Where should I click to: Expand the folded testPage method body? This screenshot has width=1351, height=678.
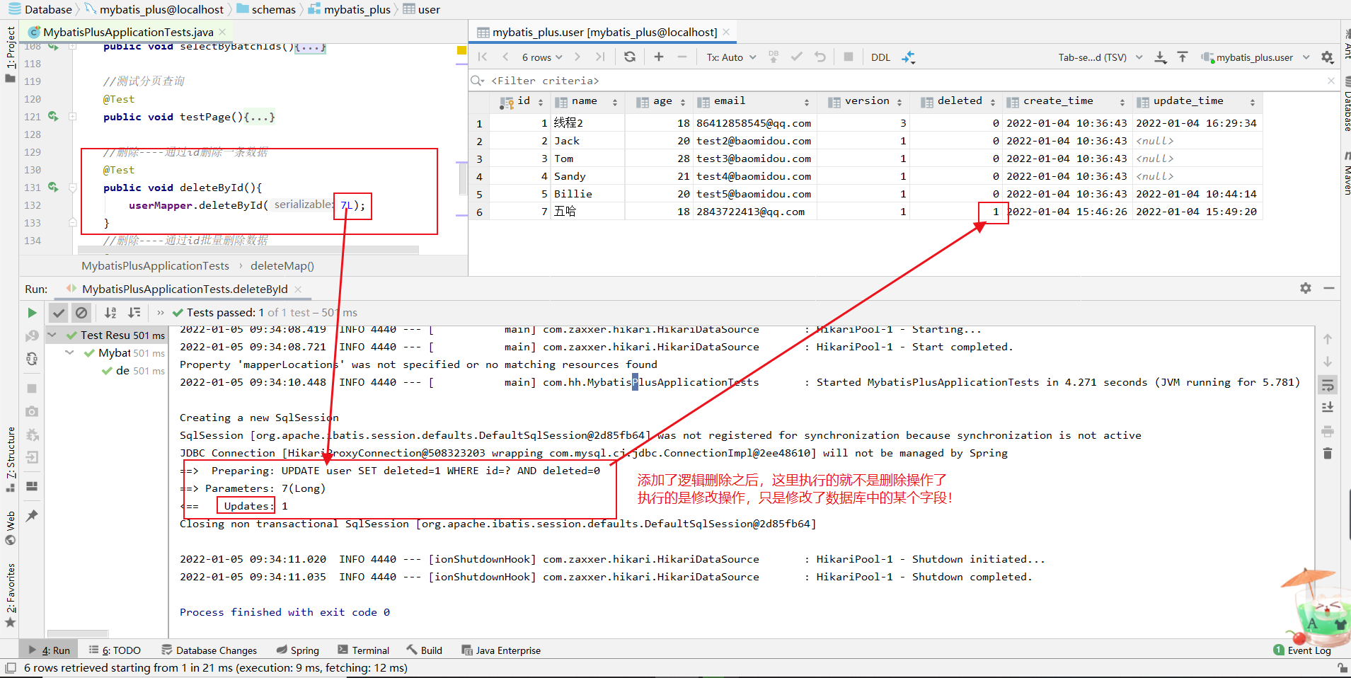click(x=72, y=117)
